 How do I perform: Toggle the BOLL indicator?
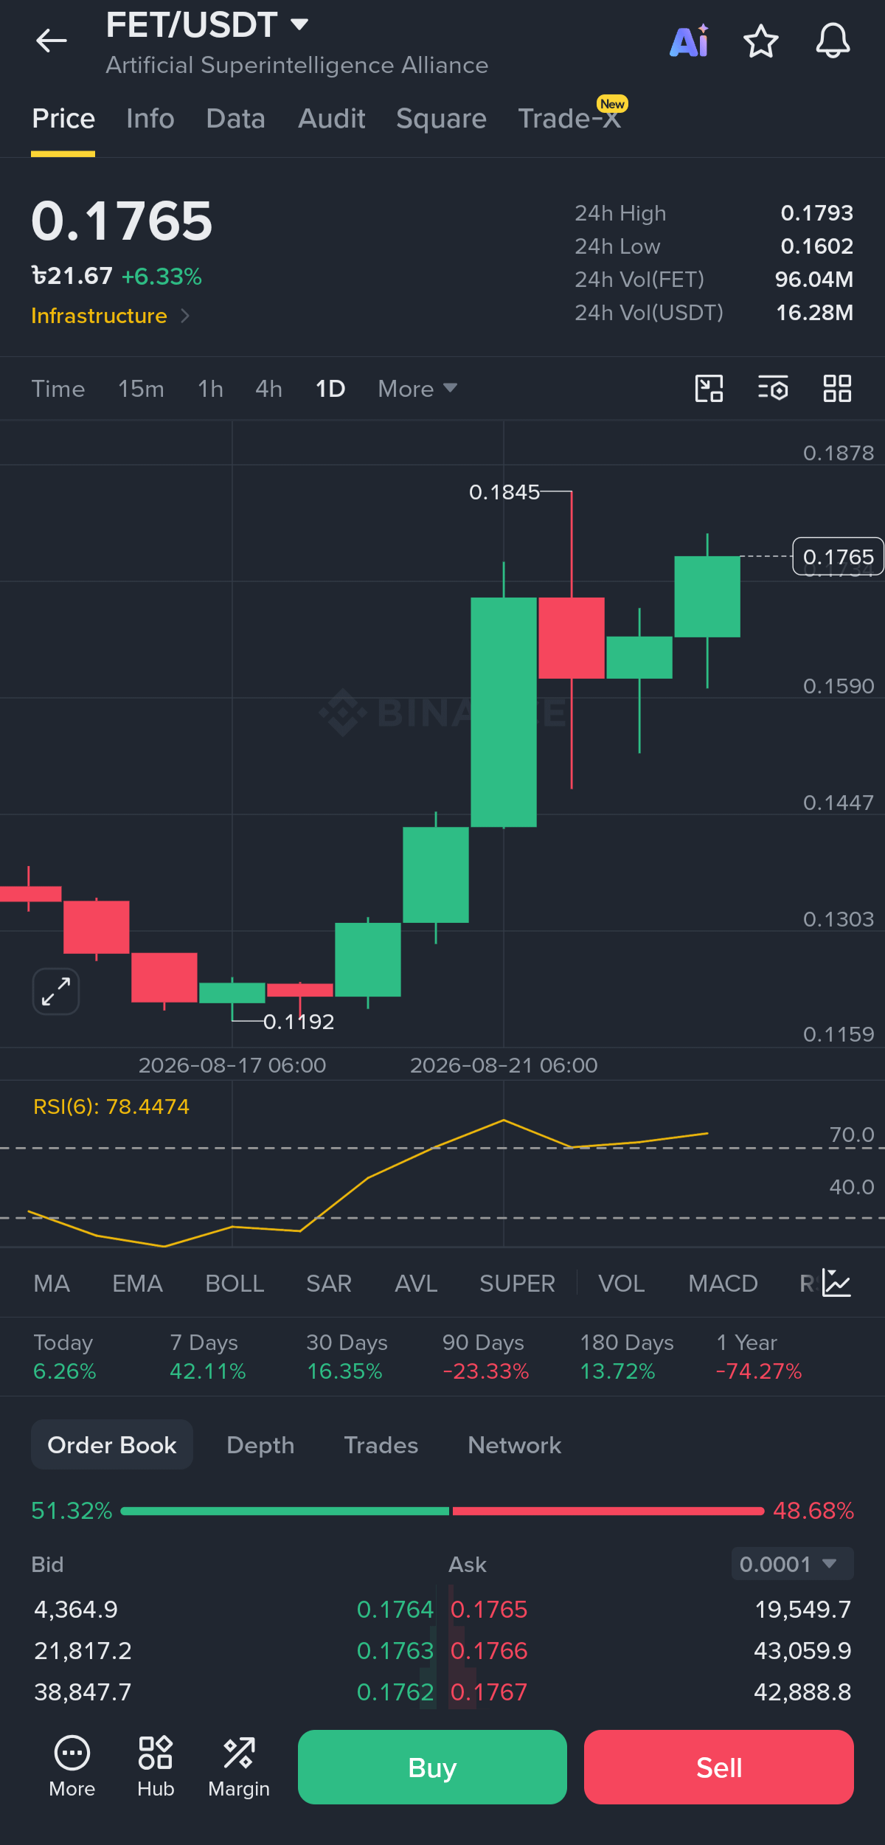[235, 1284]
